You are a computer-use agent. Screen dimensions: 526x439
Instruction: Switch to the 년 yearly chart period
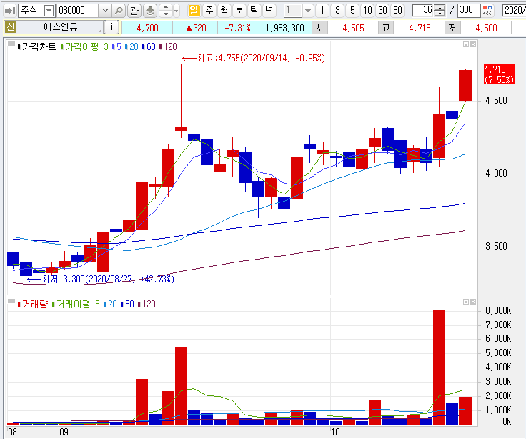[x=269, y=11]
